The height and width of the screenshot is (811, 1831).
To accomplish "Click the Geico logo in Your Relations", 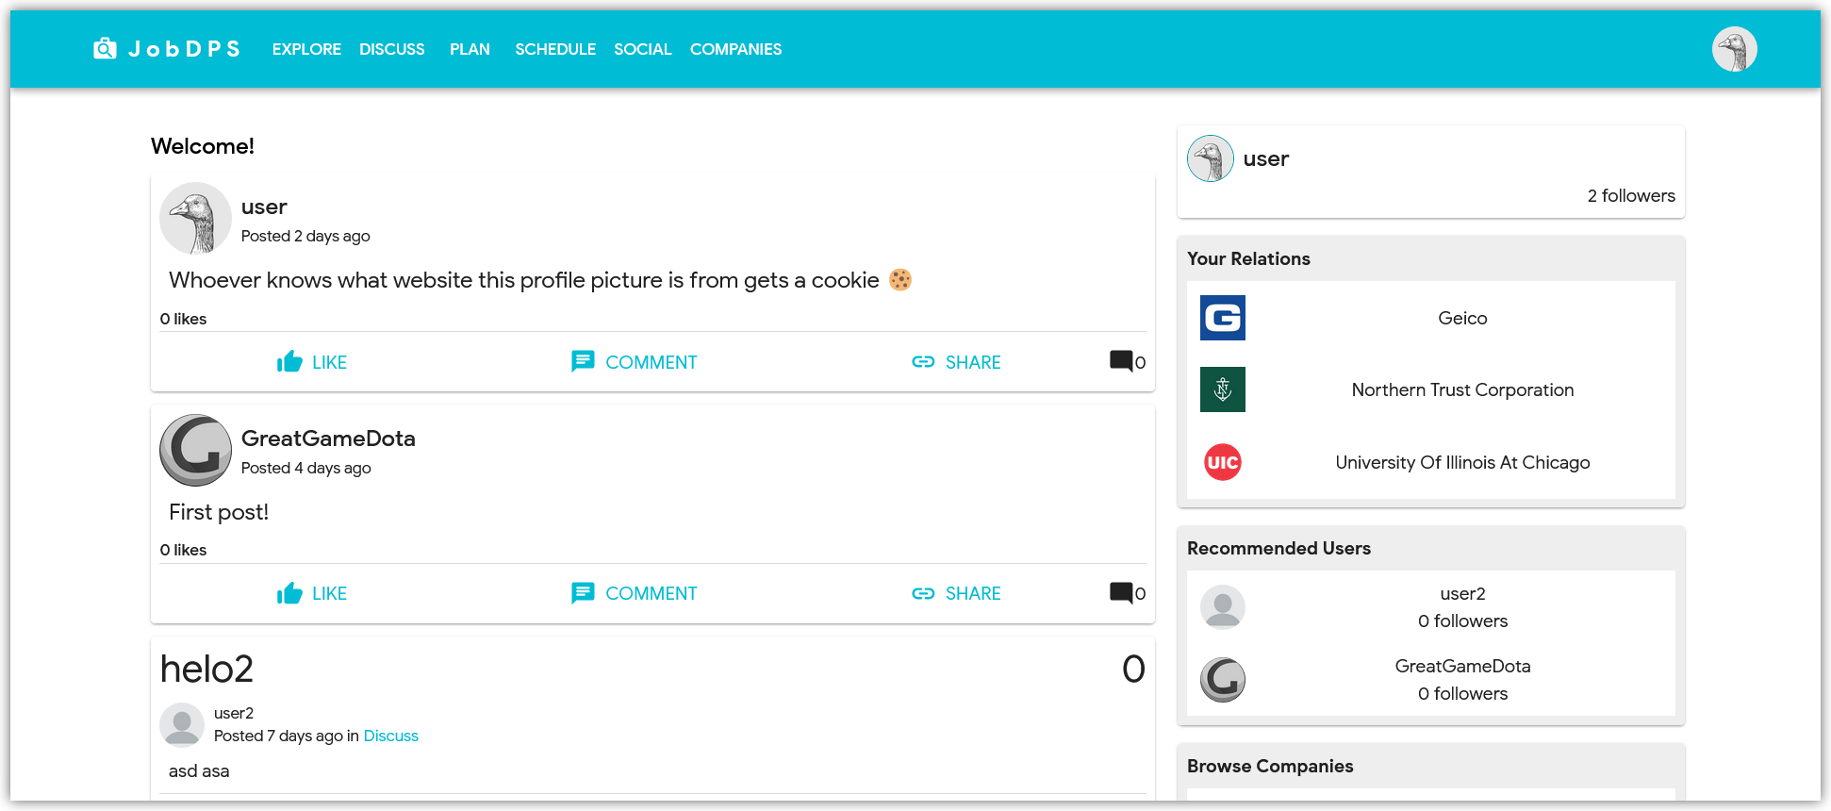I will point(1222,318).
